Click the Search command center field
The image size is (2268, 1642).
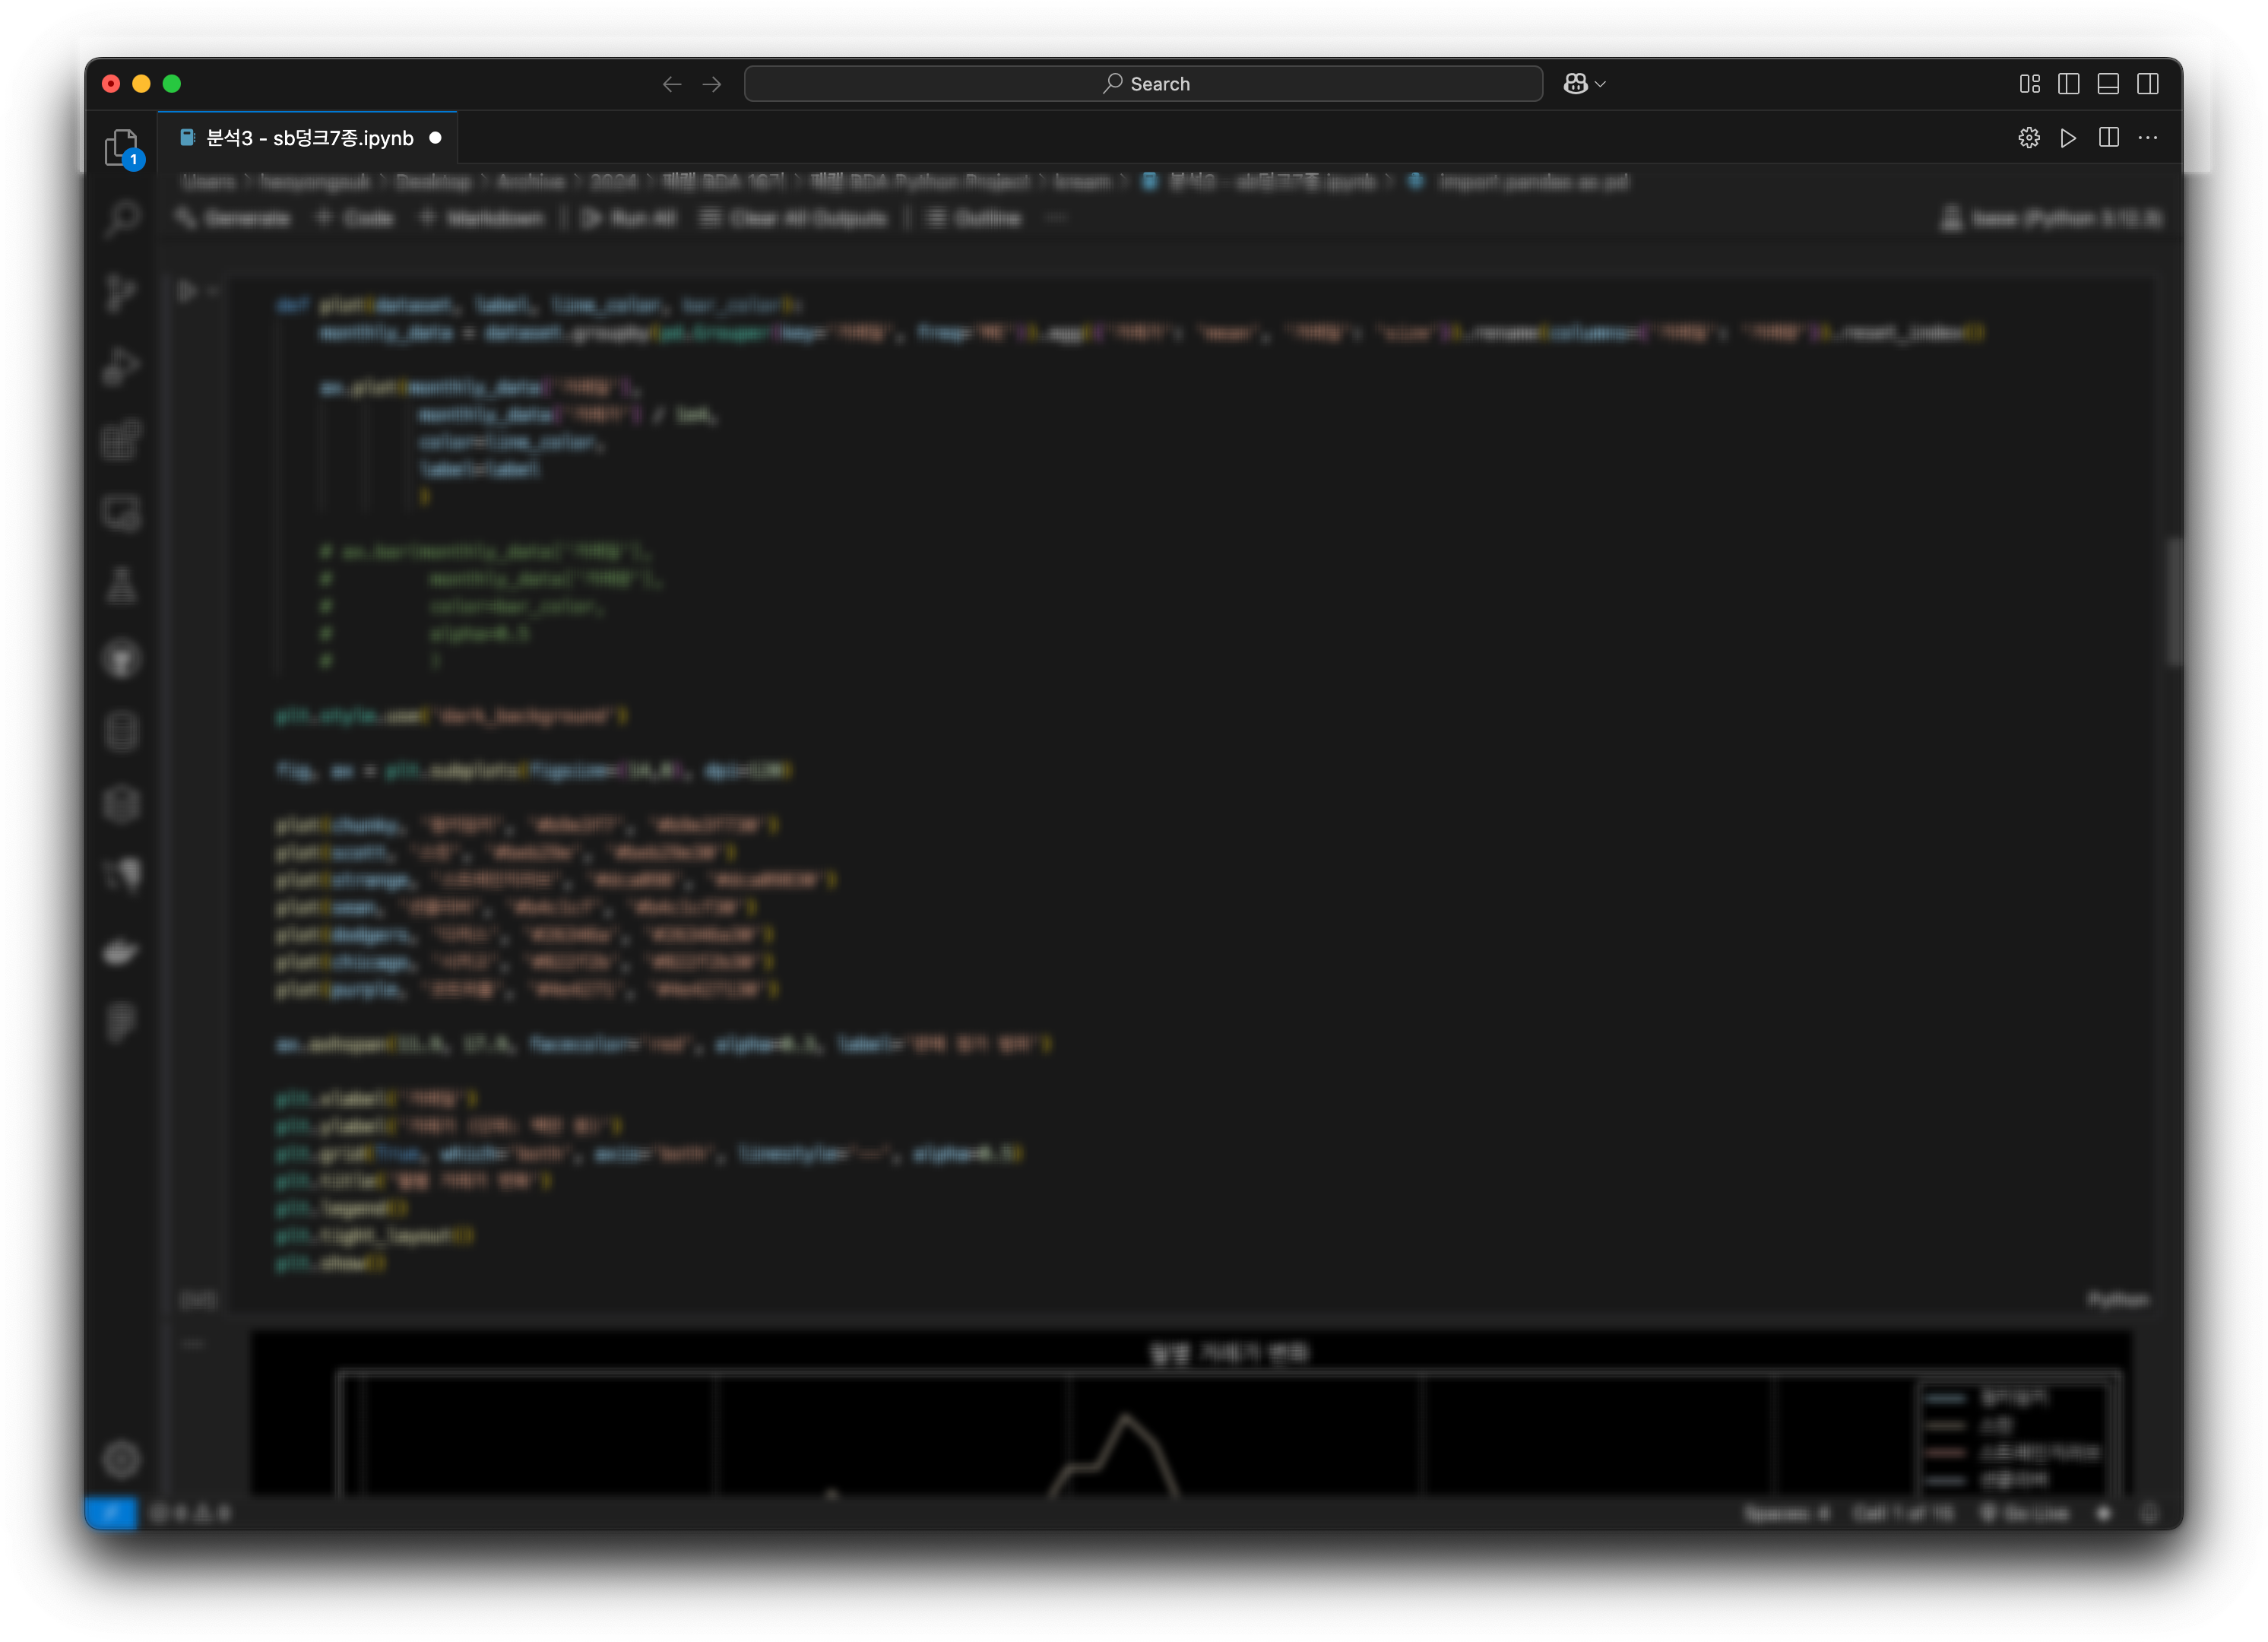point(1143,84)
